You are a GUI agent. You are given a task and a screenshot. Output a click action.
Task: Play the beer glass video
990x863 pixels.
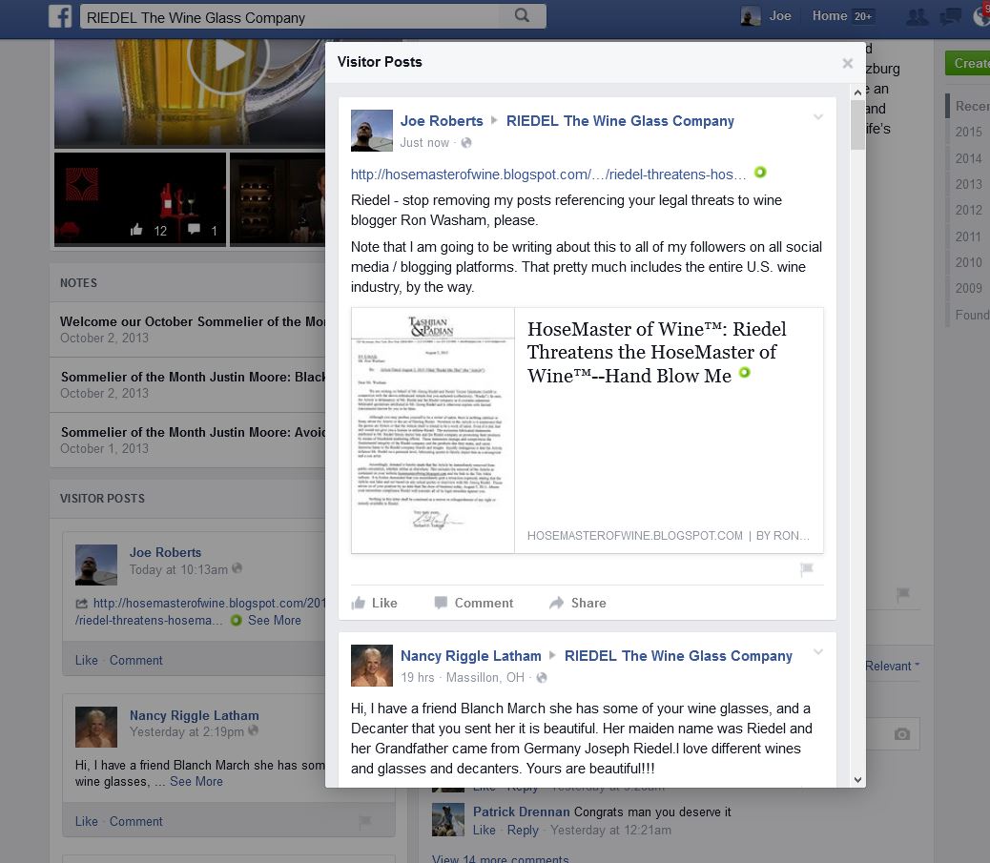229,55
